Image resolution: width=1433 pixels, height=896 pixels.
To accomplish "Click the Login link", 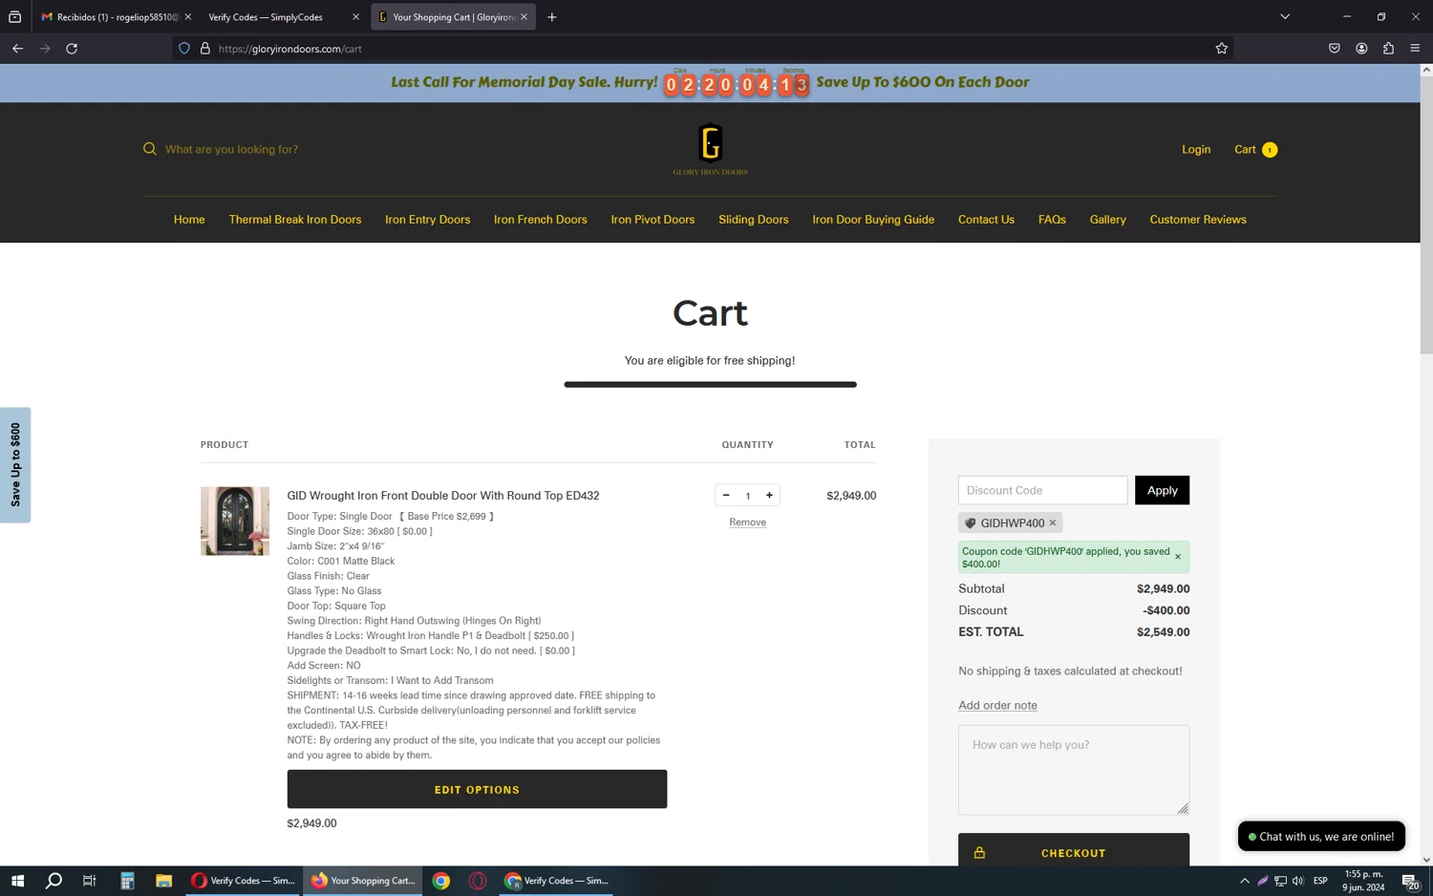I will [1196, 149].
